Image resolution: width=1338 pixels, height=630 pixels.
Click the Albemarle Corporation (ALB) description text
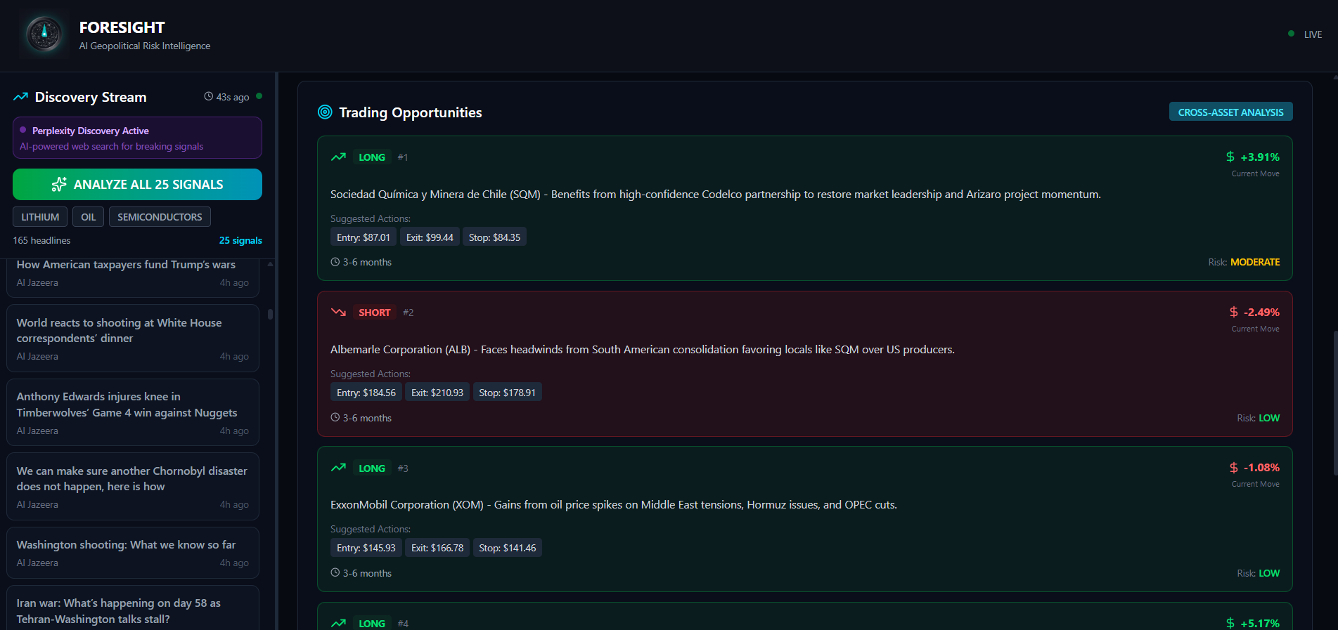pos(642,349)
